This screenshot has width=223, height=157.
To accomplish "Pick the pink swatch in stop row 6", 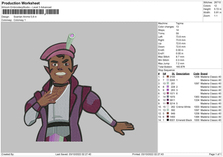I will (168, 93).
